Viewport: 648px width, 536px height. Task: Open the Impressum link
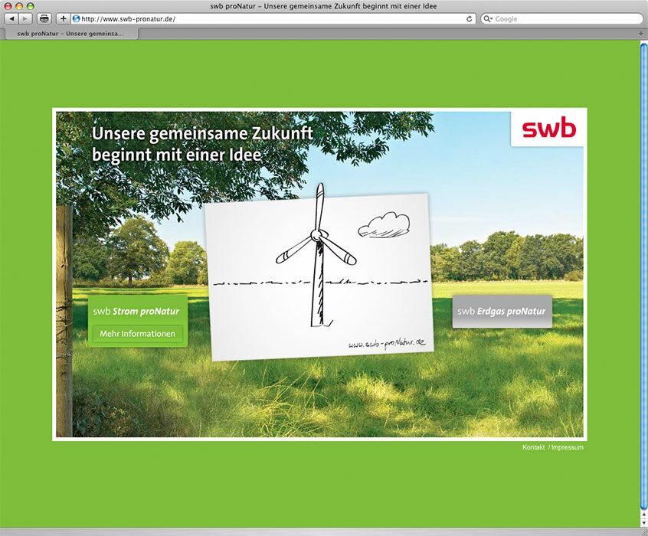[x=568, y=447]
